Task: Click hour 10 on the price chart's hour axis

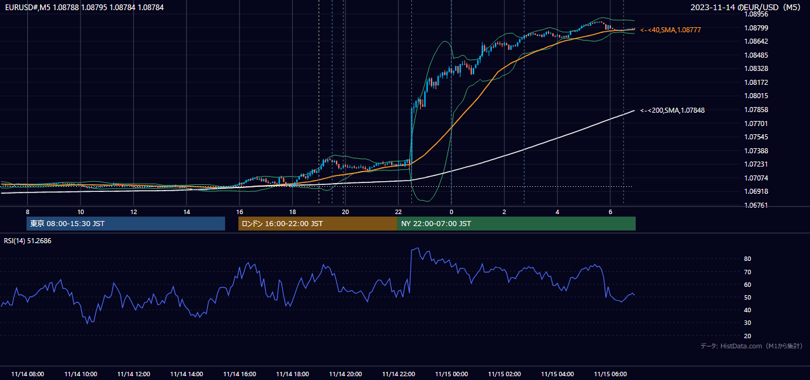Action: (x=80, y=212)
